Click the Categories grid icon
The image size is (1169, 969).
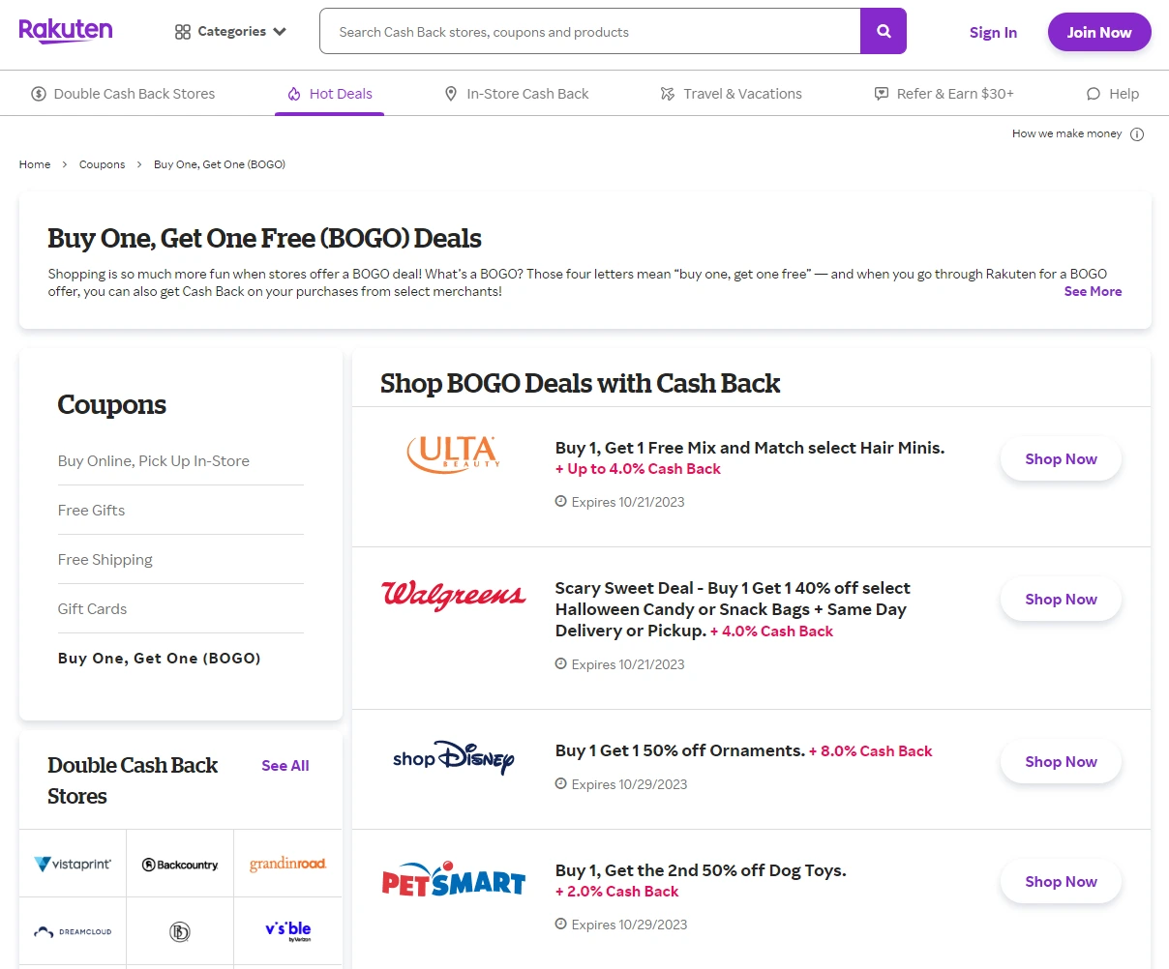pyautogui.click(x=183, y=32)
